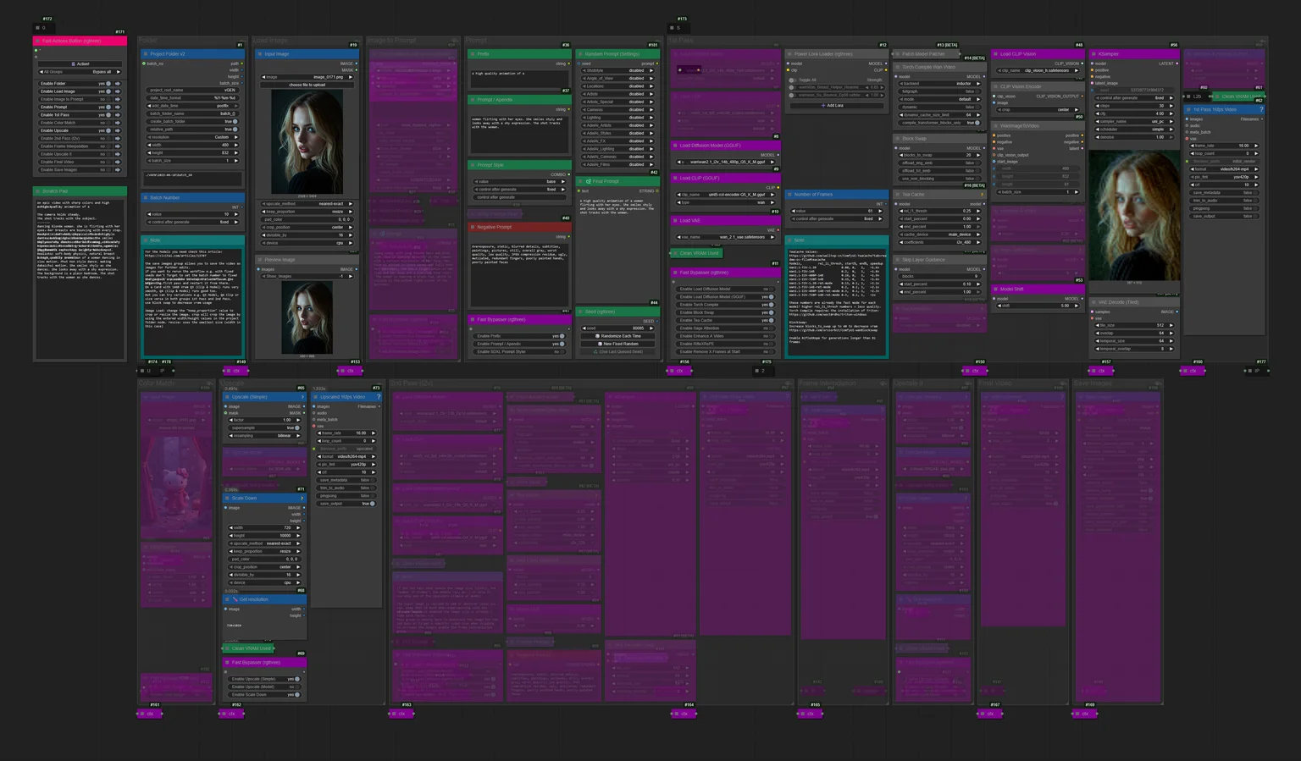The image size is (1301, 761).
Task: Toggle Enable Folder switch in Fast Actions
Action: (108, 84)
